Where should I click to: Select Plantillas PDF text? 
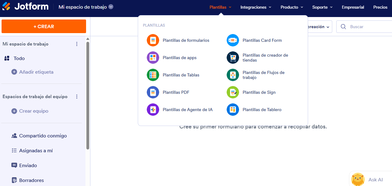(x=176, y=92)
